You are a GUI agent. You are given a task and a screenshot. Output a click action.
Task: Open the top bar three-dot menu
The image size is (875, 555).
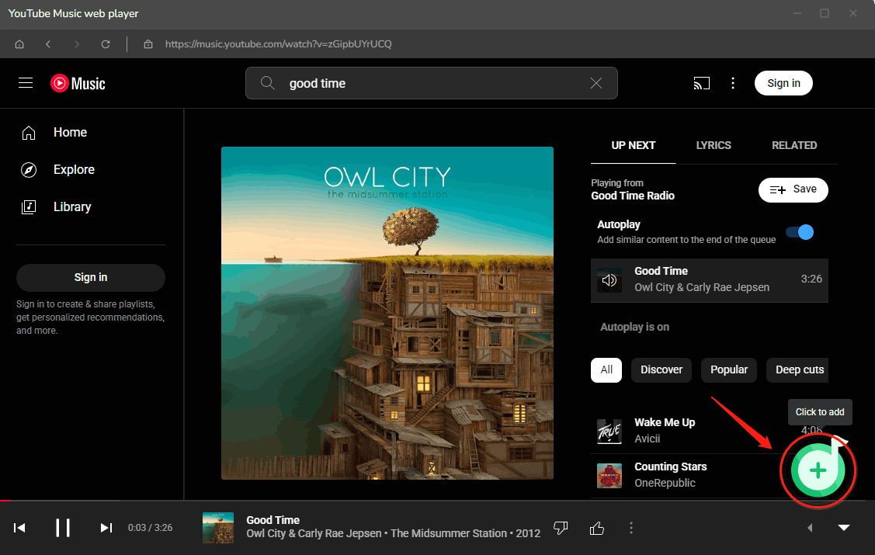(x=733, y=83)
